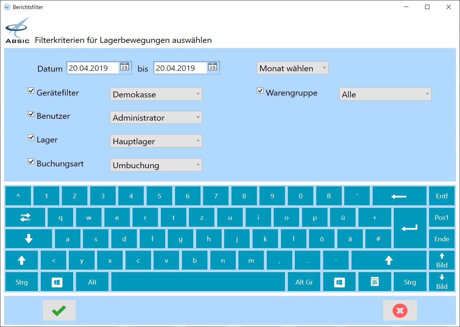Open the calendar picker for end date

212,67
